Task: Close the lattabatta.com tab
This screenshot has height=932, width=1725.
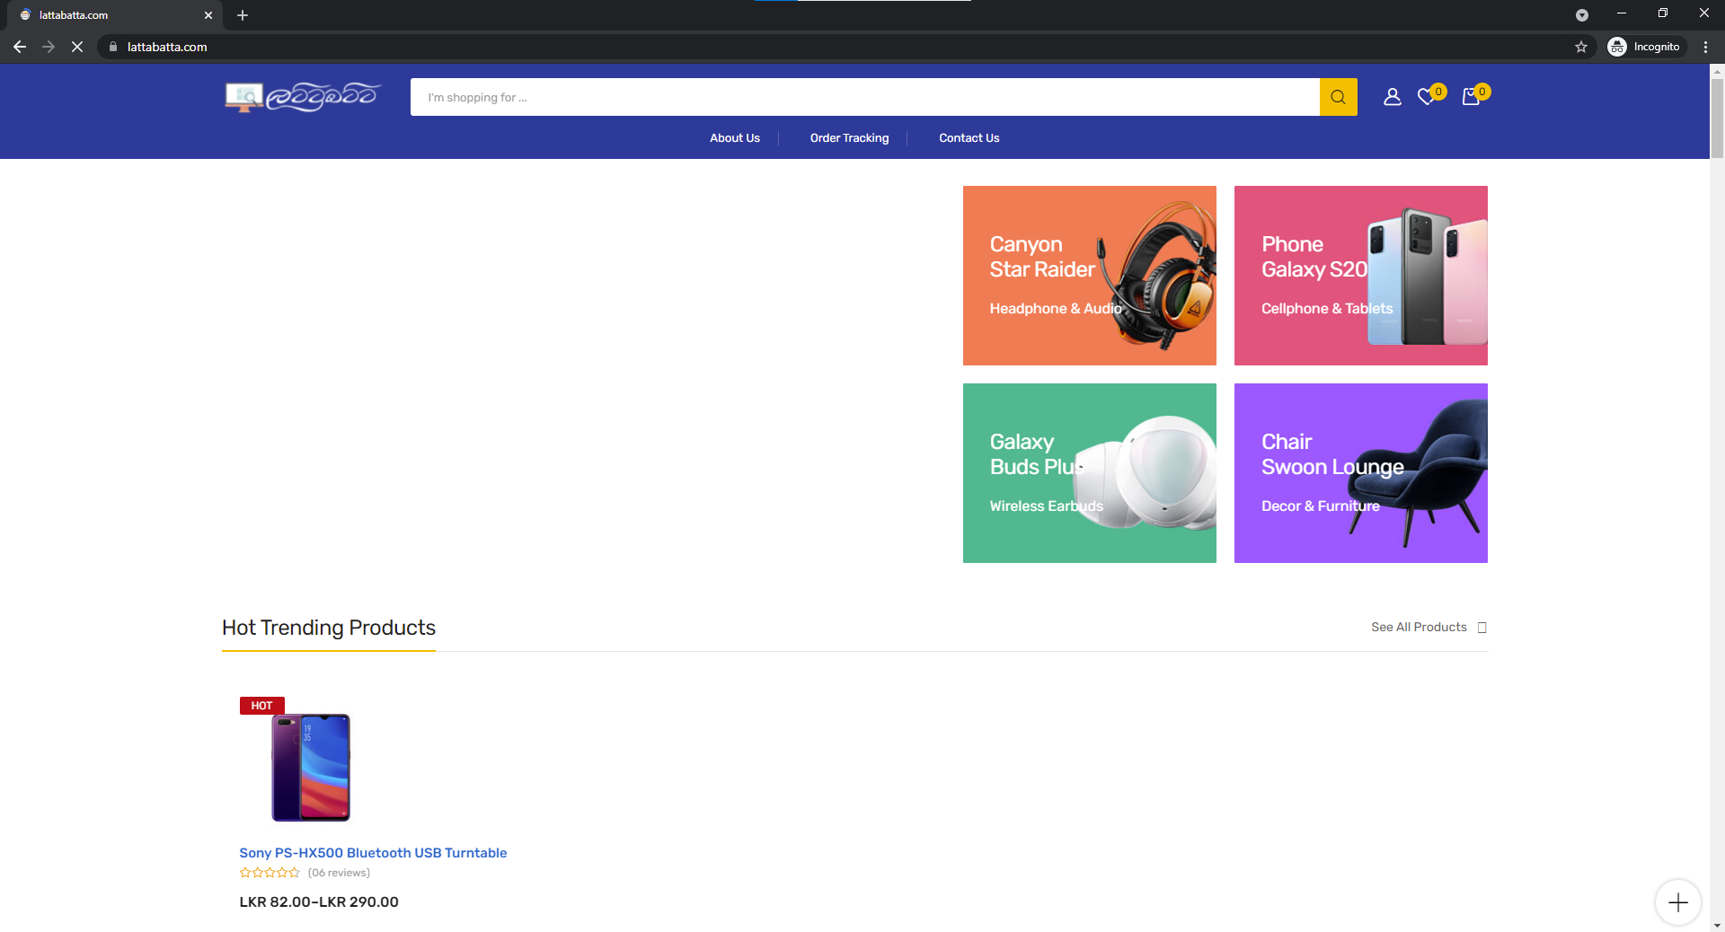Action: click(x=208, y=15)
